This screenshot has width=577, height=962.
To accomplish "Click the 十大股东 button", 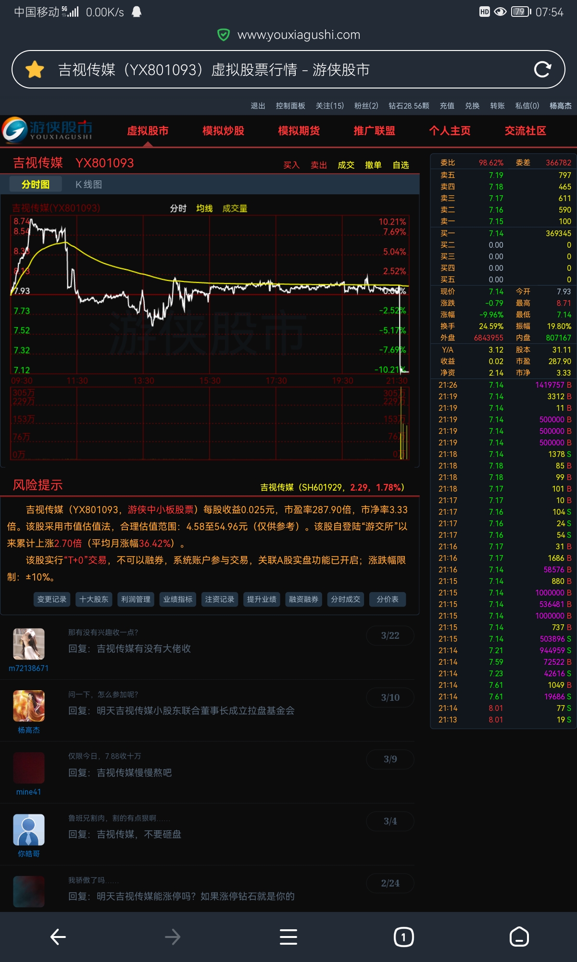I will (x=94, y=599).
